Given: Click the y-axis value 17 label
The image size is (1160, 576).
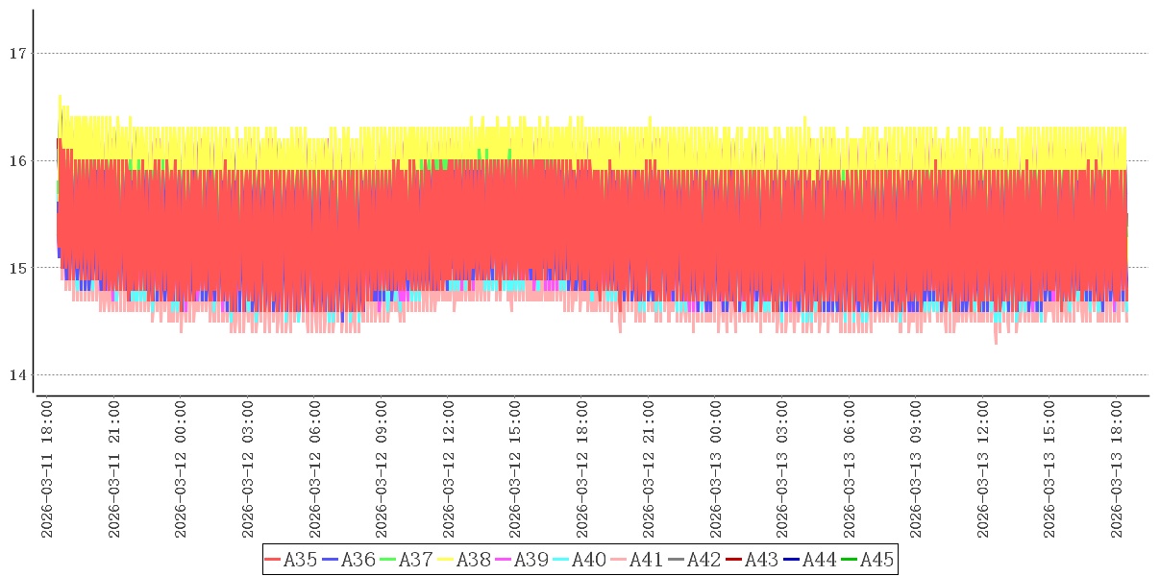Looking at the screenshot, I should 16,54.
